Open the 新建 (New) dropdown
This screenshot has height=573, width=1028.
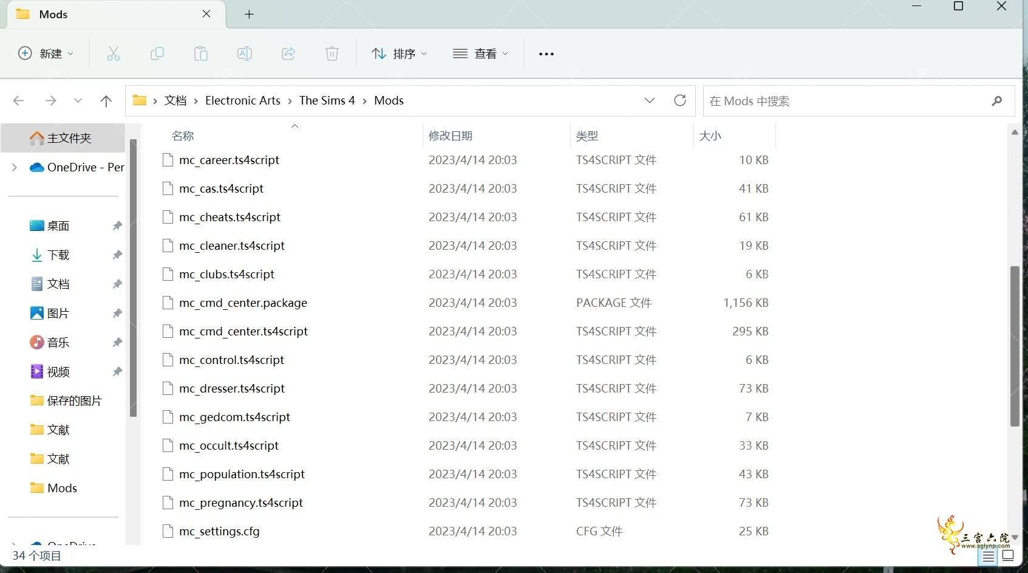(46, 53)
